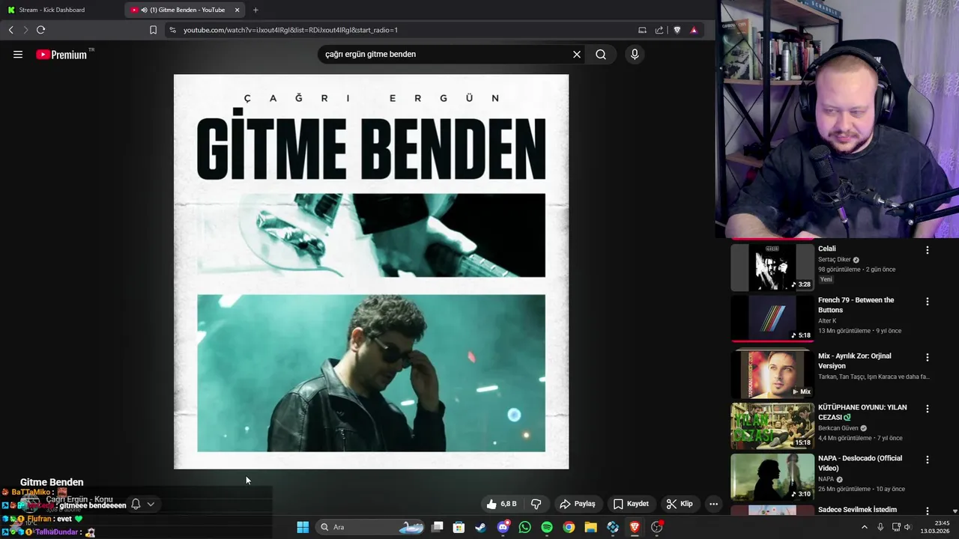Click the French 79 video thumbnail

(x=772, y=318)
